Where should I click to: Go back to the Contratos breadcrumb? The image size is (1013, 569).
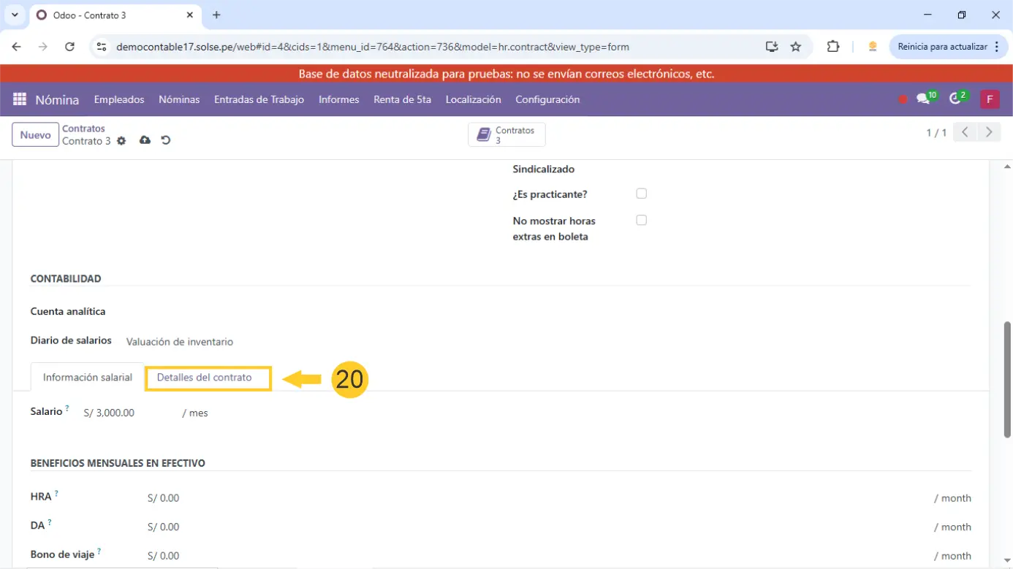83,129
